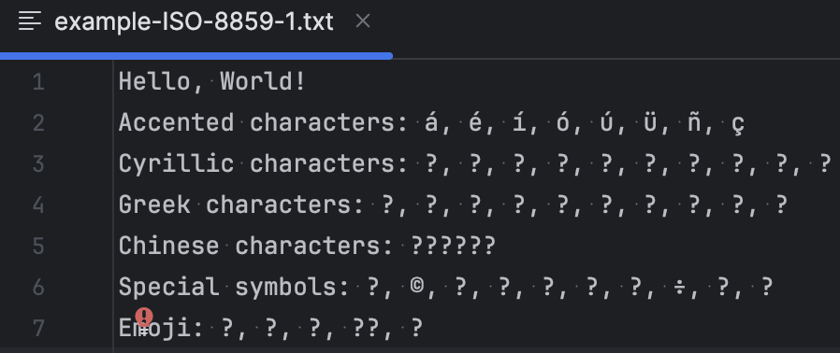This screenshot has width=840, height=353.
Task: Place the cursor in the "Hello, World!" text
Action: 212,82
